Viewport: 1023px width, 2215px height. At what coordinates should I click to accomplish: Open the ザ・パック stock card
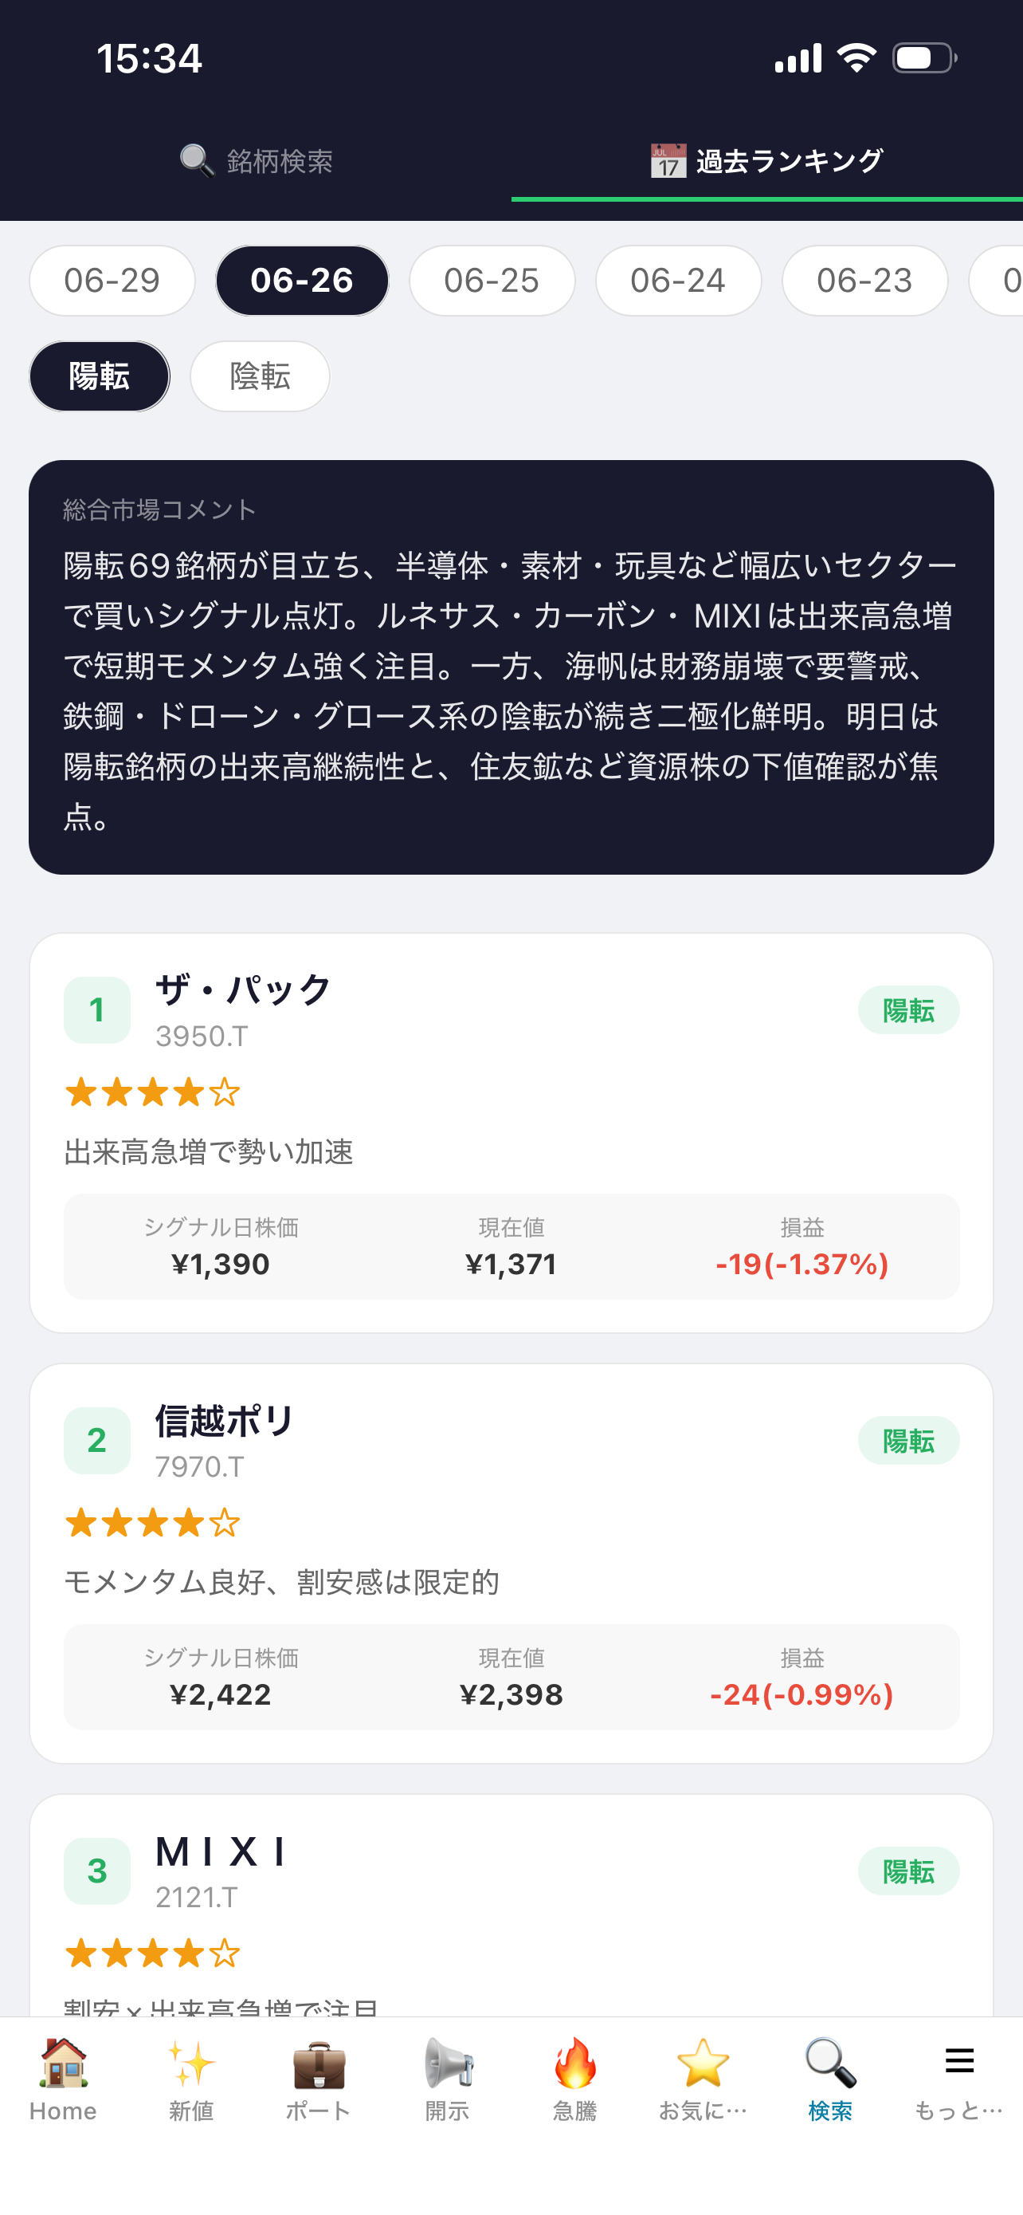pos(511,1132)
